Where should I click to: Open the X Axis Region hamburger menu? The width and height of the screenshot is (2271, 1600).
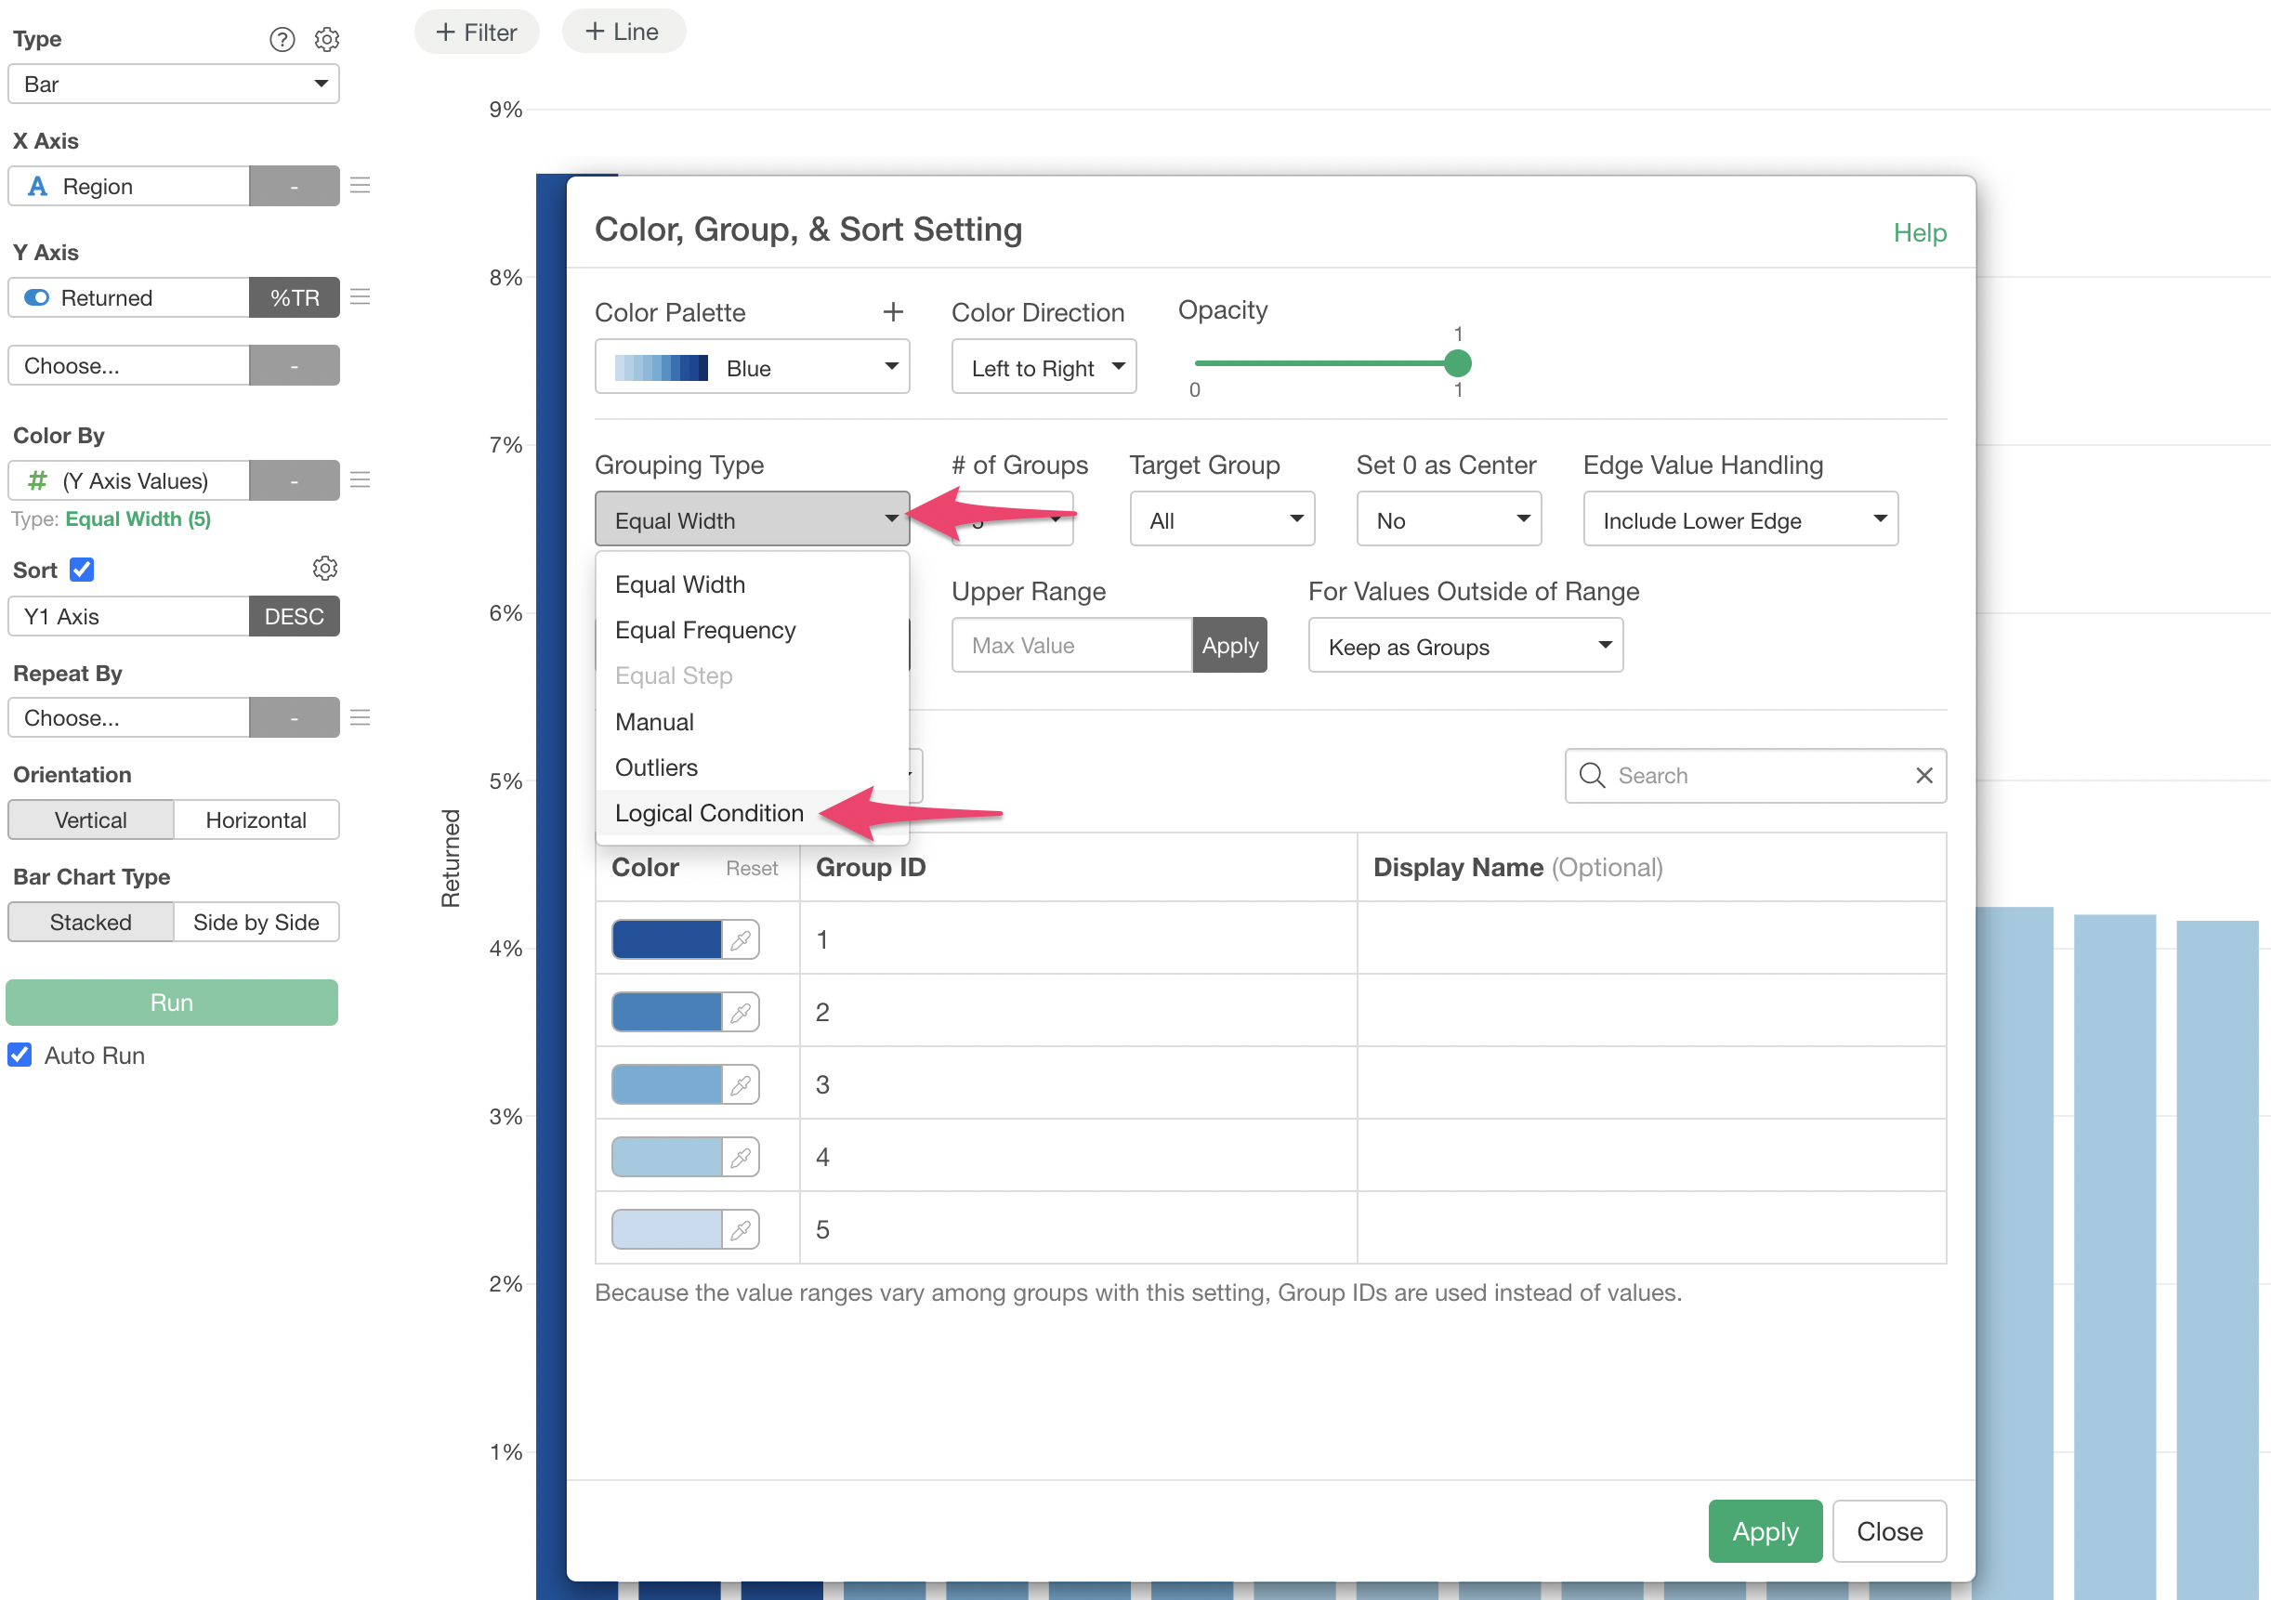(x=360, y=186)
